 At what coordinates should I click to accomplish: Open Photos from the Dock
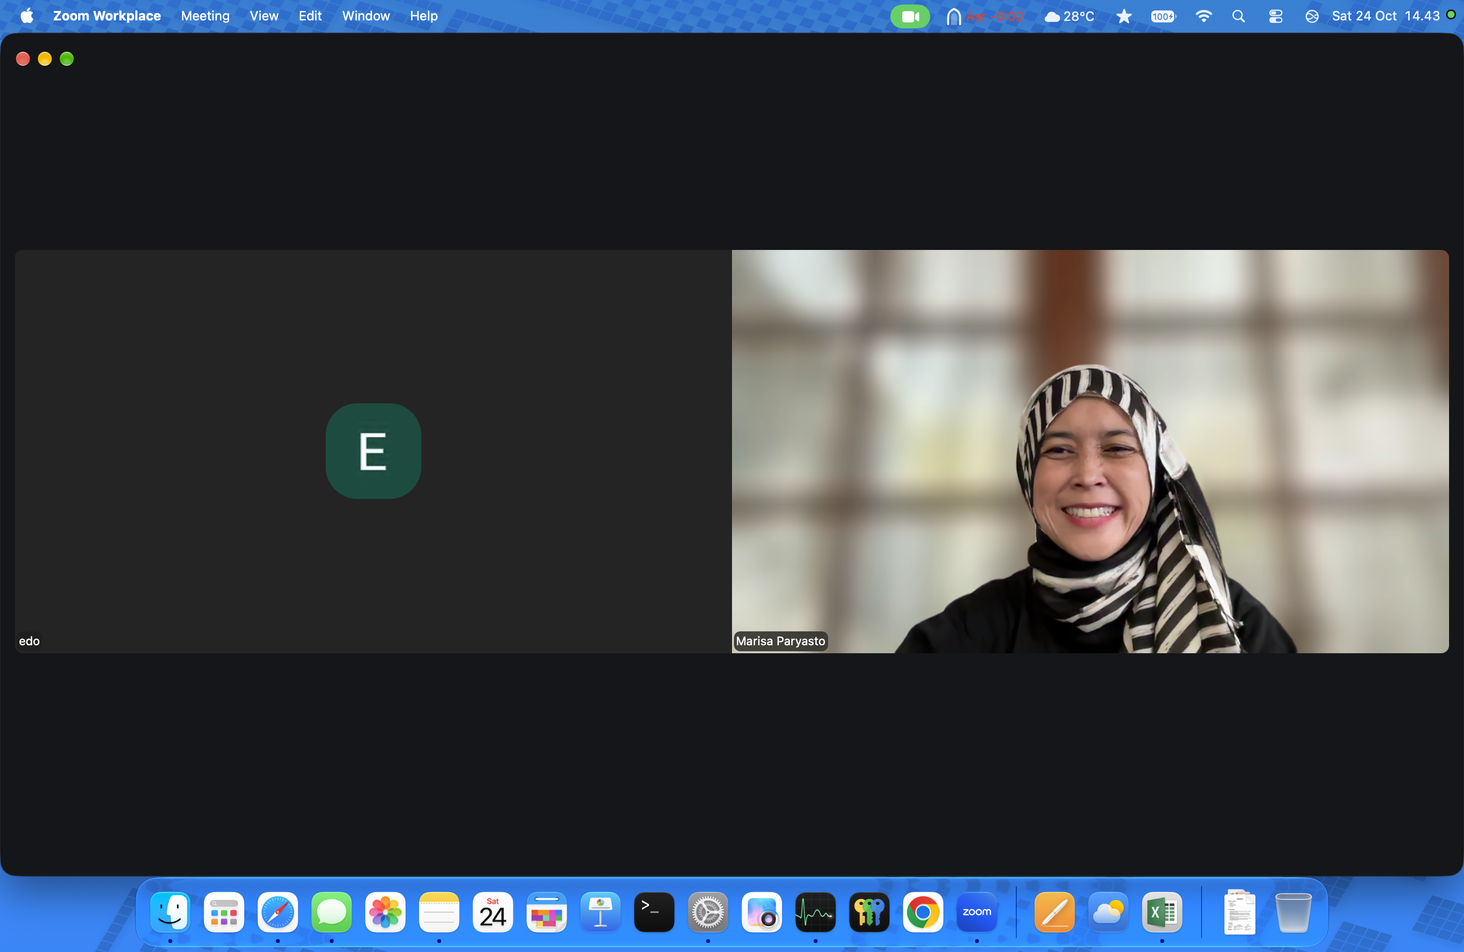point(385,911)
